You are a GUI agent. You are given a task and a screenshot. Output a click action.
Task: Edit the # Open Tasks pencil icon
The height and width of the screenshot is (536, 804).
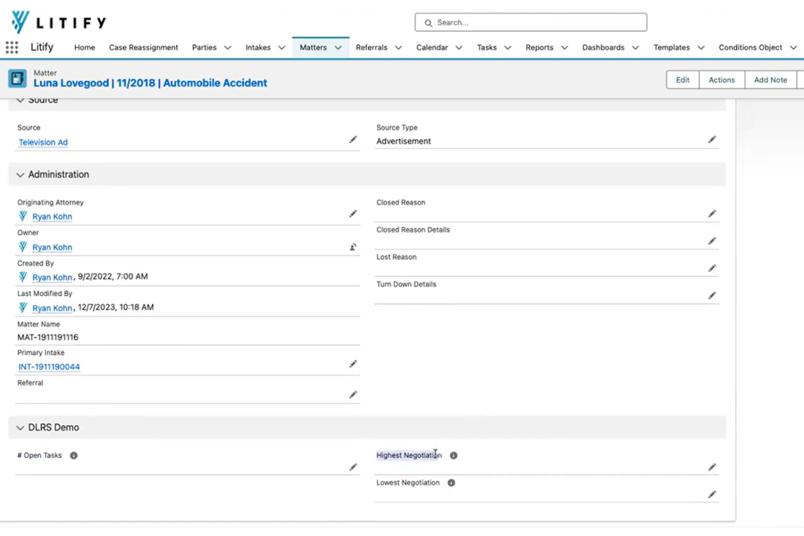point(353,467)
